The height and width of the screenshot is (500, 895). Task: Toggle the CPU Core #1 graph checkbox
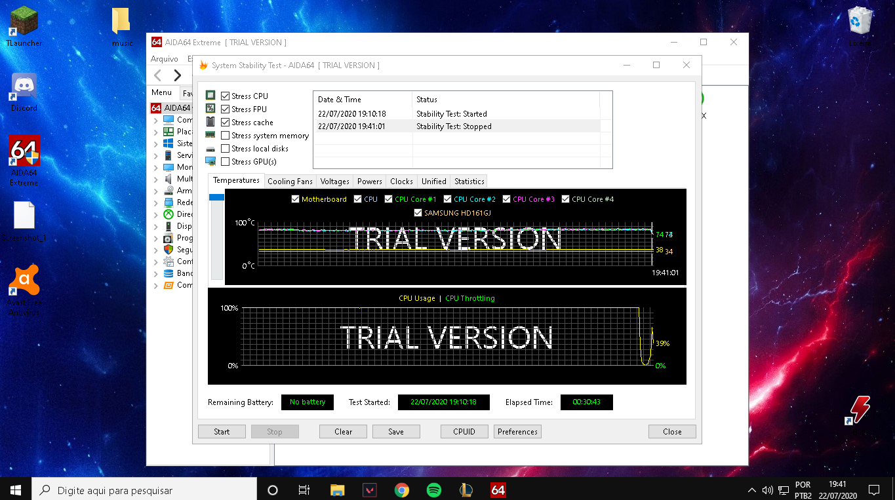pos(389,199)
